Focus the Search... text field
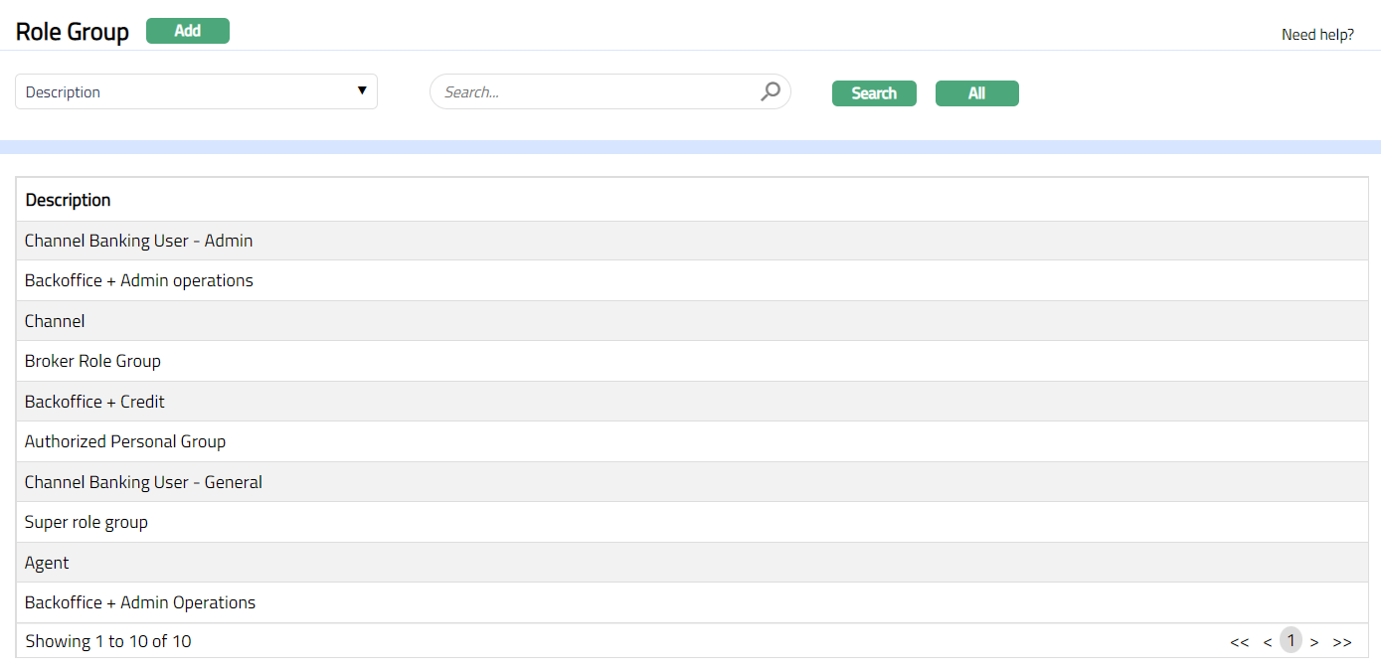 click(x=597, y=92)
